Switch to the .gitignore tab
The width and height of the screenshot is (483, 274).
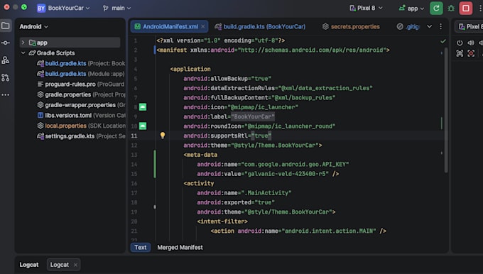click(x=408, y=26)
